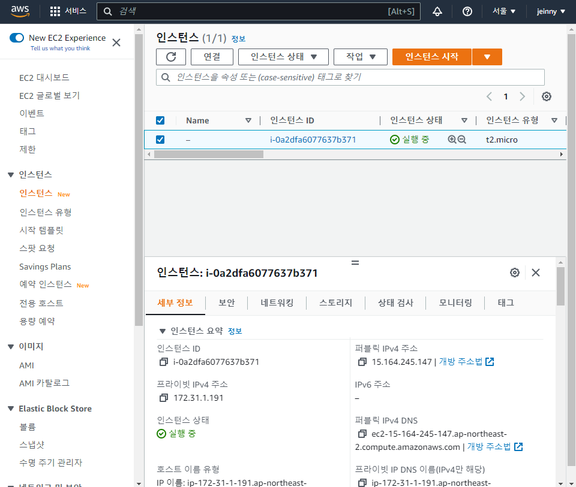This screenshot has height=487, width=576.
Task: Switch to 모니터링 tab
Action: pyautogui.click(x=455, y=303)
